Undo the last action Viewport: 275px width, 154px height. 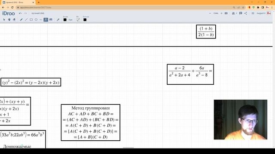[20, 13]
